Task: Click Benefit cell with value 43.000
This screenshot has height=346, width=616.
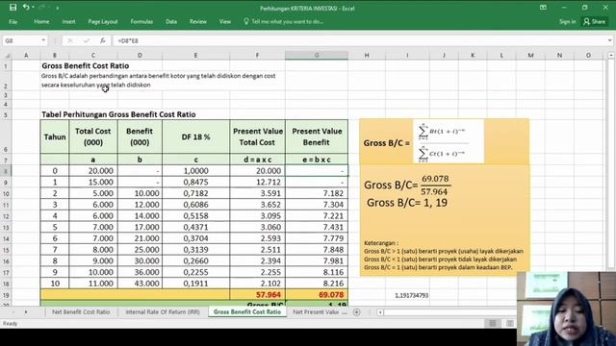Action: [x=140, y=284]
